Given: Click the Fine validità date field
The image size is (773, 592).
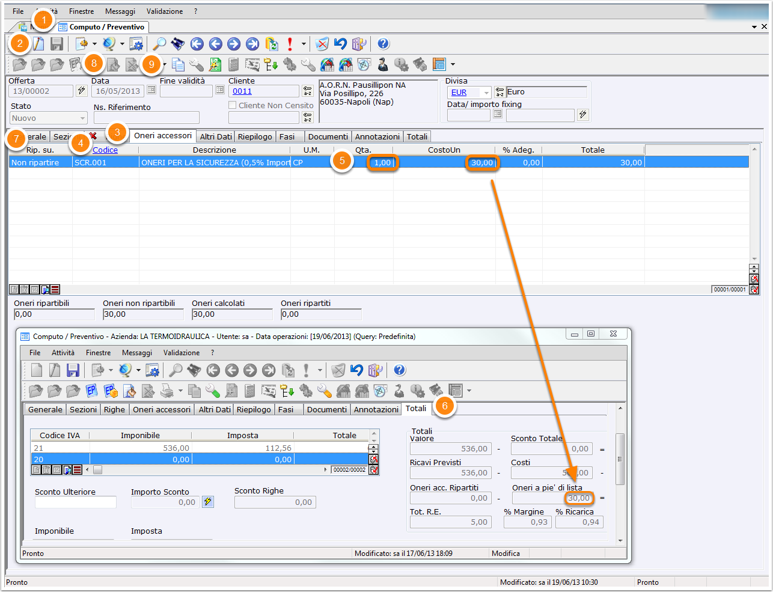Looking at the screenshot, I should click(186, 91).
